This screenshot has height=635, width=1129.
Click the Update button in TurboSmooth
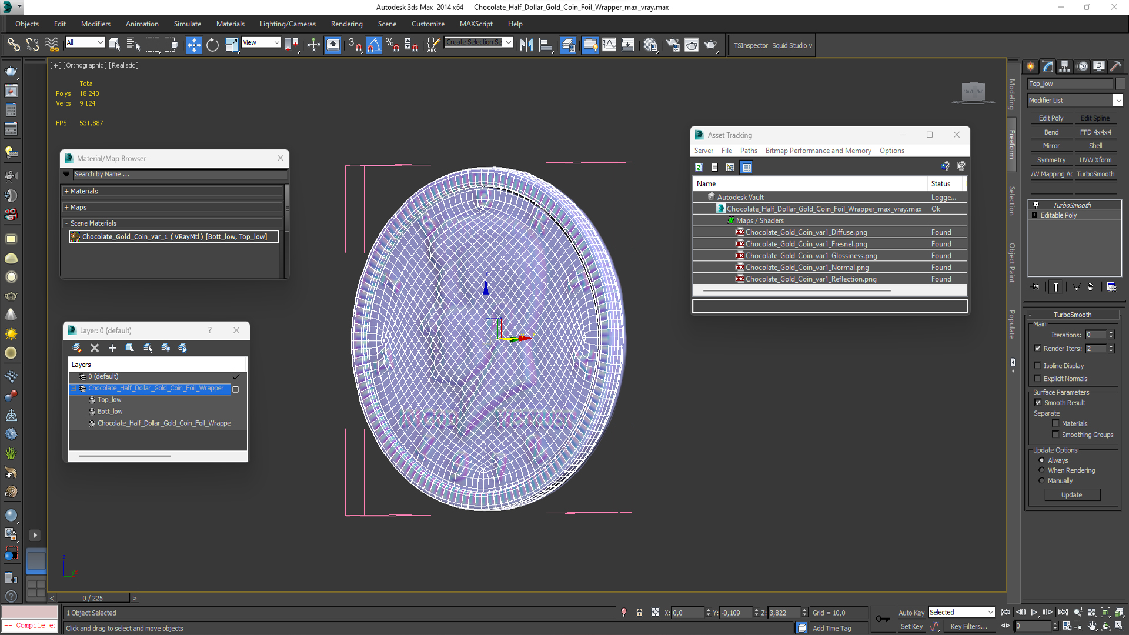coord(1072,495)
